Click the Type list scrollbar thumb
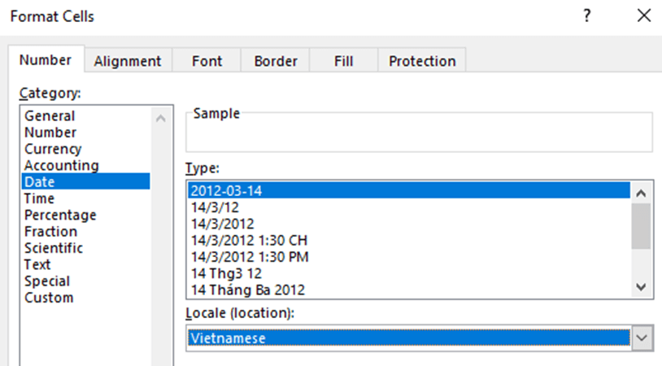The width and height of the screenshot is (662, 366). pos(641,226)
